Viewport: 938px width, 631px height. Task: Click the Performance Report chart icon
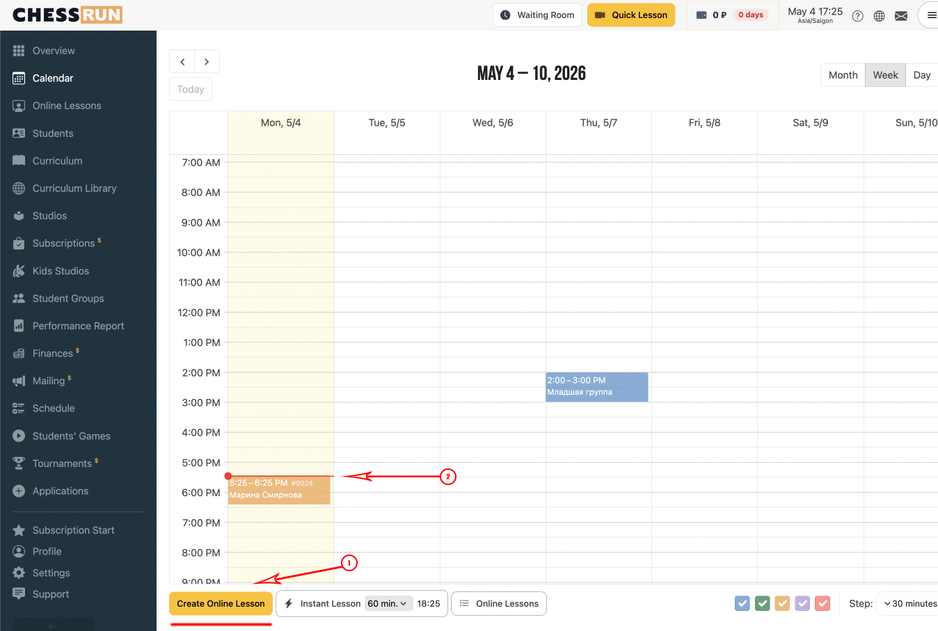click(x=19, y=326)
